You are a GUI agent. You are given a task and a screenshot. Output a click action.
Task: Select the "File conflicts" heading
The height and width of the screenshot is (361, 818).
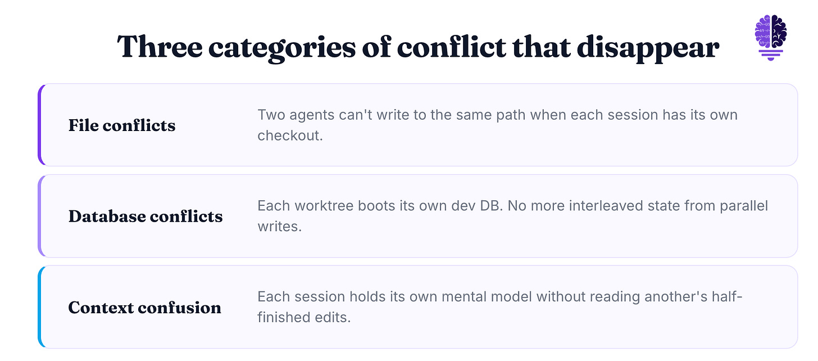pos(122,125)
